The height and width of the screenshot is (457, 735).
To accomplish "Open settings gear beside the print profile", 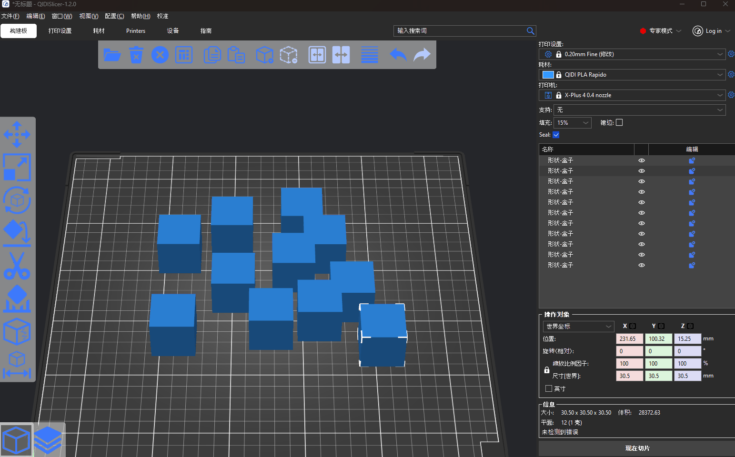I will 731,54.
